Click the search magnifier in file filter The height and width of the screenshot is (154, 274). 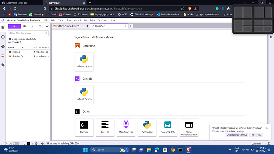pyautogui.click(x=46, y=33)
